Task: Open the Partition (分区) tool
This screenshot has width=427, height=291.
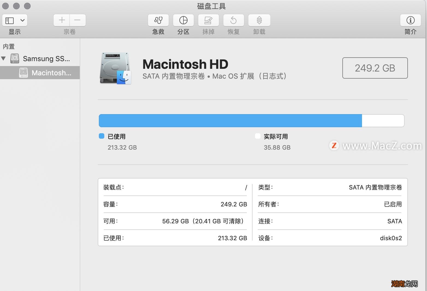Action: (183, 20)
